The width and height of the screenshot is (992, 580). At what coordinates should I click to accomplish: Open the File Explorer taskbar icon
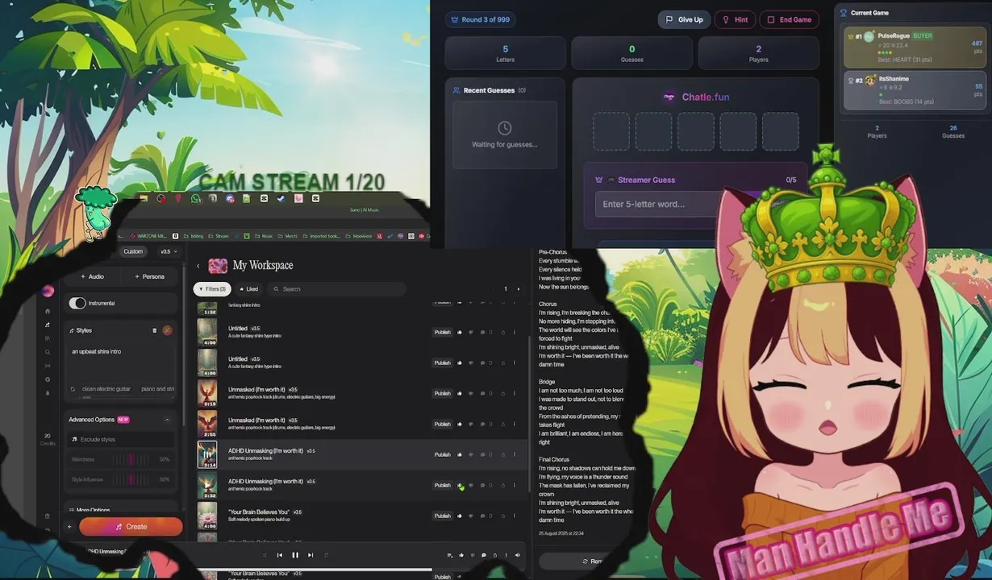(144, 198)
